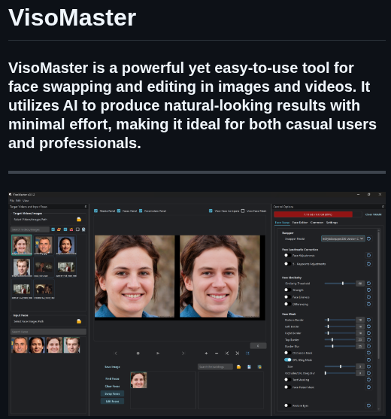Click the play button in the playback bar
The width and height of the screenshot is (391, 419).
tap(158, 354)
